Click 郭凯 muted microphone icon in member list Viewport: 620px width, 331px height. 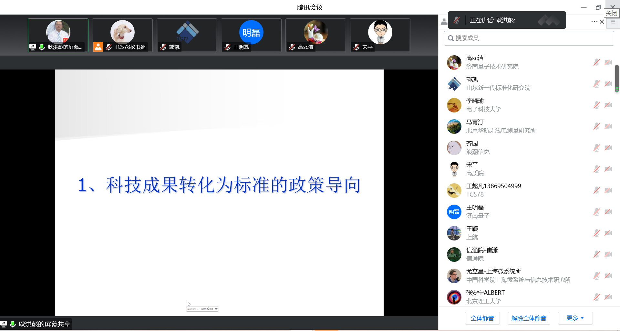click(596, 84)
